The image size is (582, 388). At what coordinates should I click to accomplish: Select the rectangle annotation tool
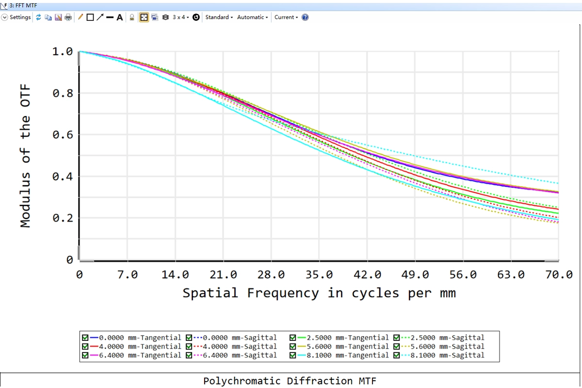[x=90, y=17]
